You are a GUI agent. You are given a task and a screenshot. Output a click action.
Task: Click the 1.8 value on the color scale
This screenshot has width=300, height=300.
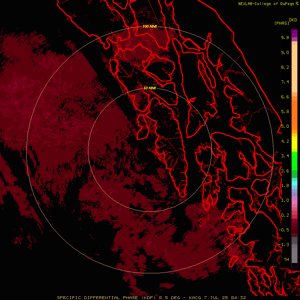[285, 186]
